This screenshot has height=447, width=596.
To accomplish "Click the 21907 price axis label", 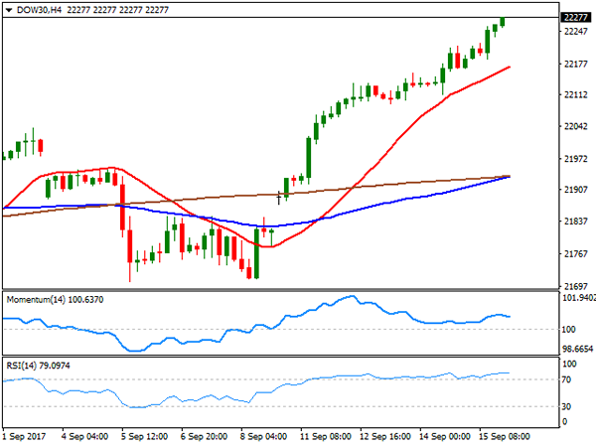I will click(x=575, y=190).
